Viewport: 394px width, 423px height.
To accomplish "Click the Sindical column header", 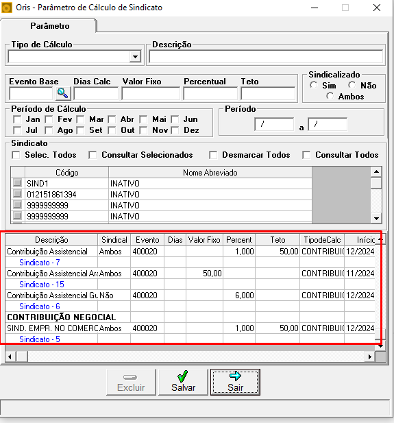I will [x=114, y=240].
